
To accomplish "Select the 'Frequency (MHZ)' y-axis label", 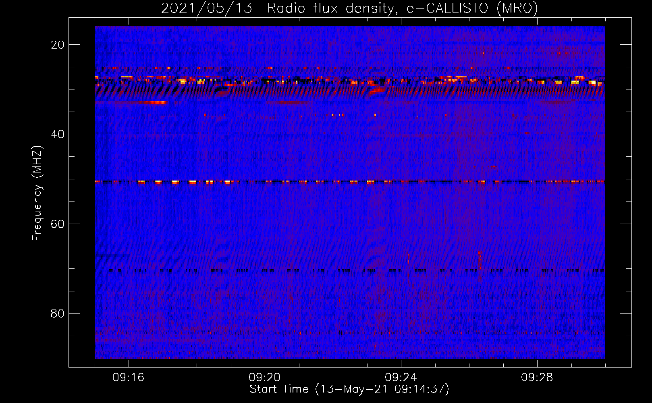I will click(37, 193).
